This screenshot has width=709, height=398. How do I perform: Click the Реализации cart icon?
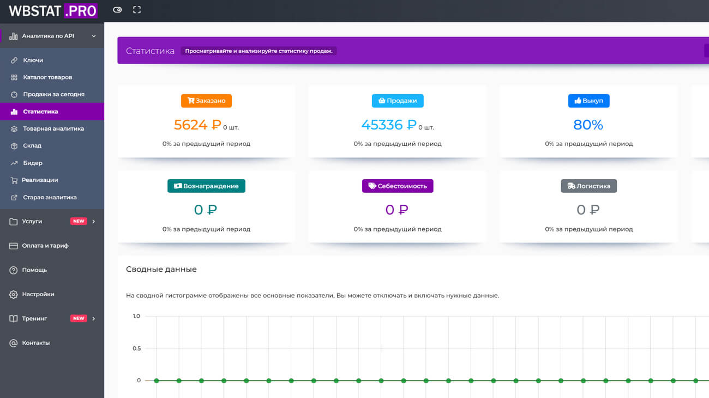coord(14,180)
